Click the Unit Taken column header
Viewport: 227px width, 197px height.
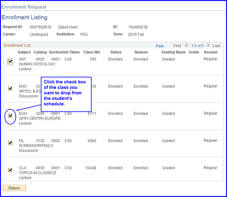[71, 52]
